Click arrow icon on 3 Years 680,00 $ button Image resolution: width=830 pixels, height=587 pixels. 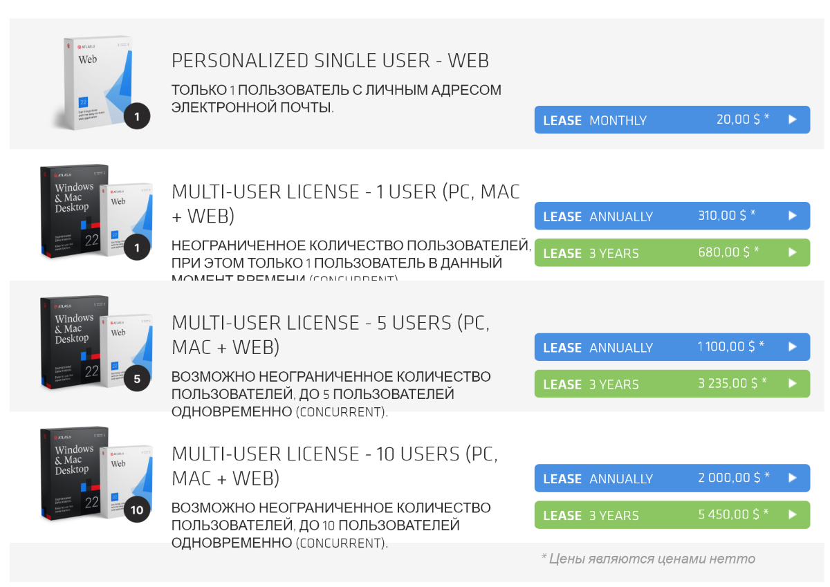793,252
